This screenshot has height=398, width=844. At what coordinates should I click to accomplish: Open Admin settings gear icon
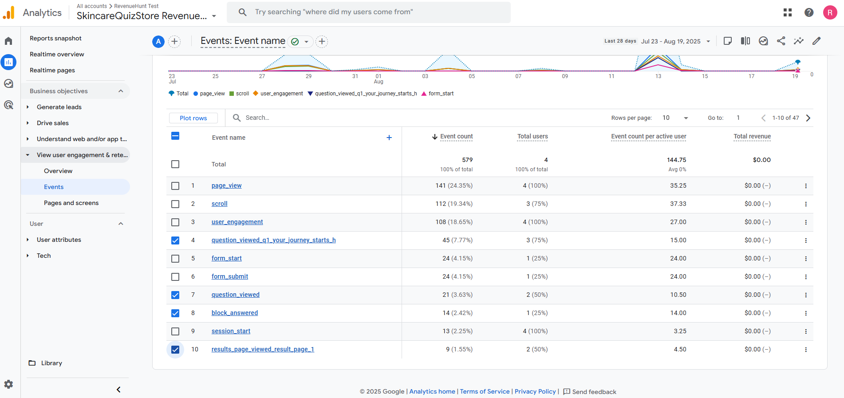8,384
